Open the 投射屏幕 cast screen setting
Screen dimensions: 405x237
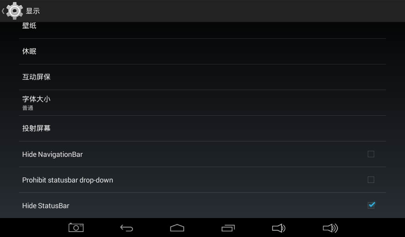point(202,128)
